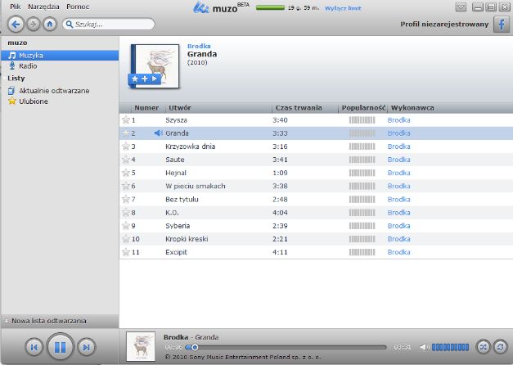513x365 pixels.
Task: Favorite the track Saute star
Action: click(126, 160)
